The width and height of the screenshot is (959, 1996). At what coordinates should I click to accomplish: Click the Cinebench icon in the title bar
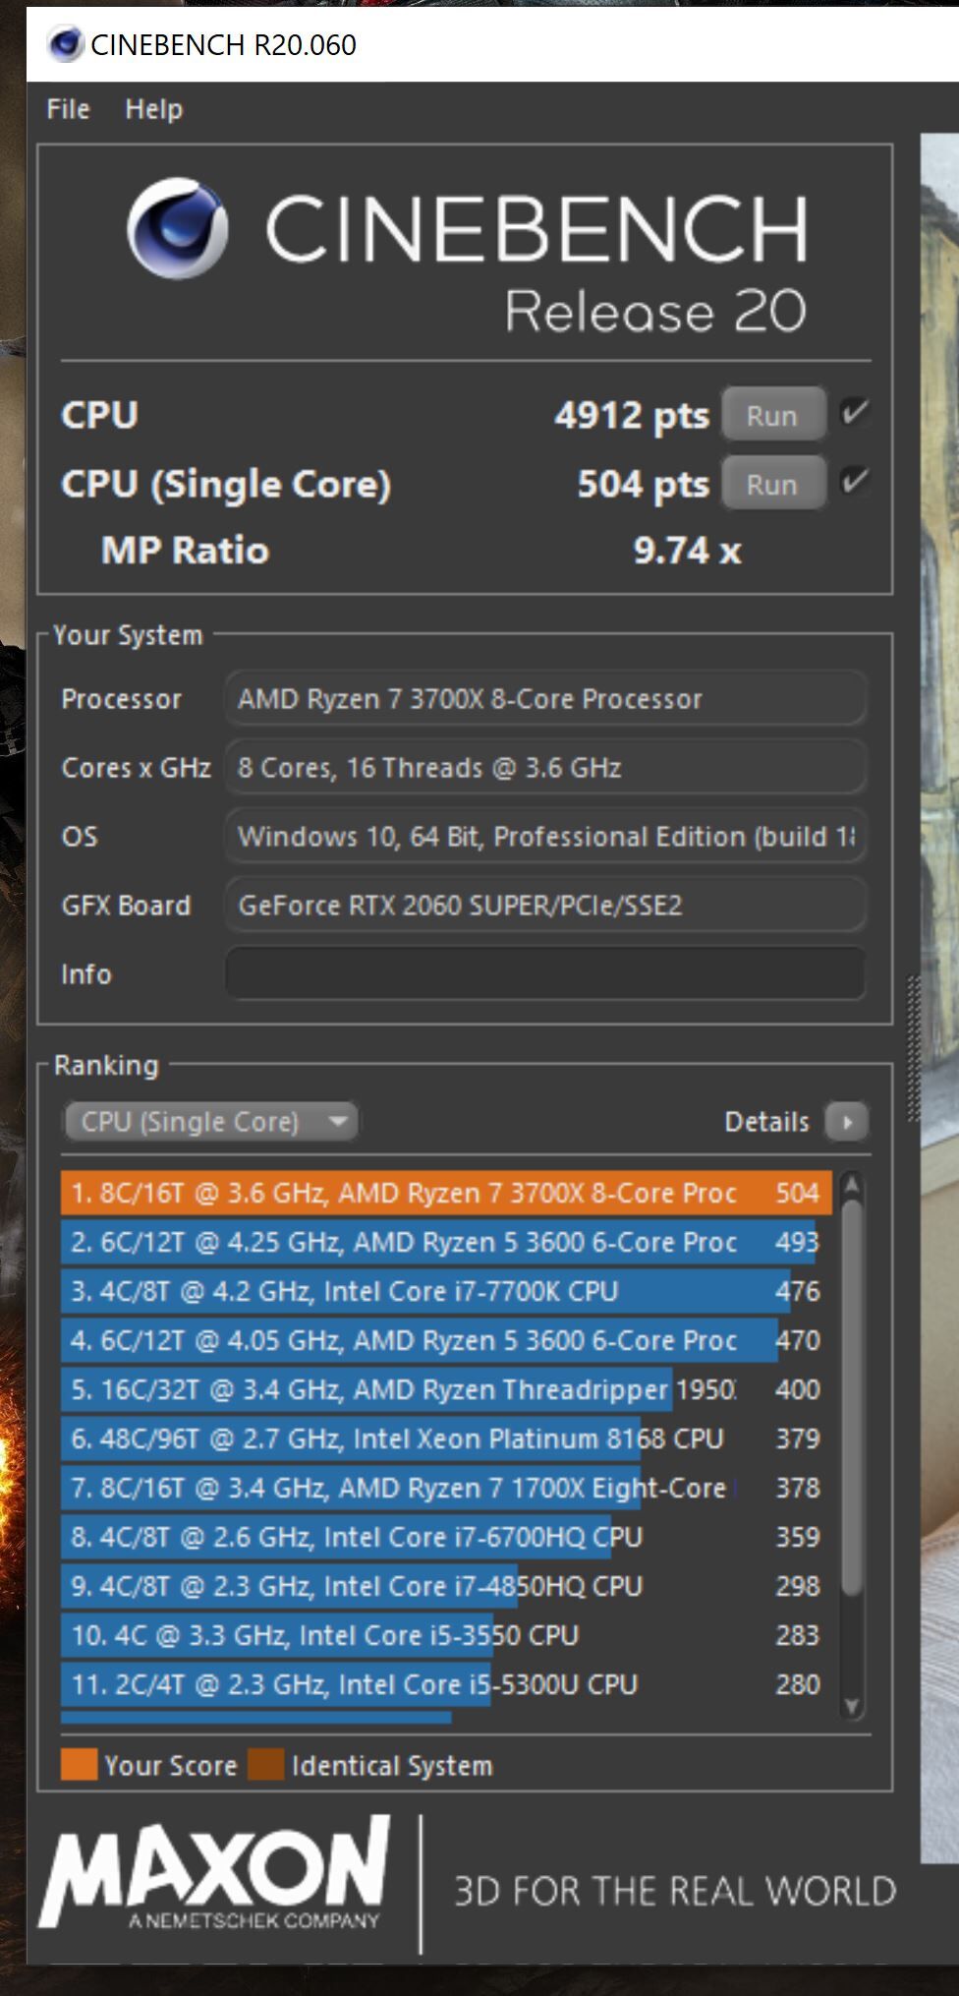point(65,44)
